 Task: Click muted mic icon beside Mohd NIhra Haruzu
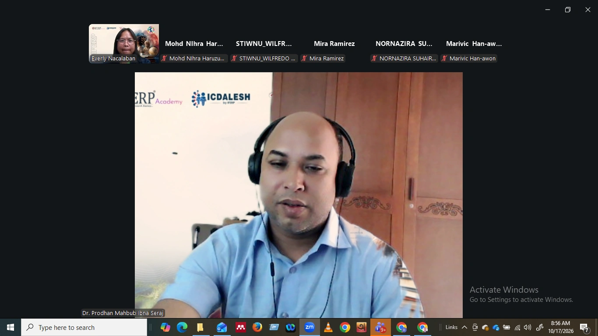coord(164,59)
